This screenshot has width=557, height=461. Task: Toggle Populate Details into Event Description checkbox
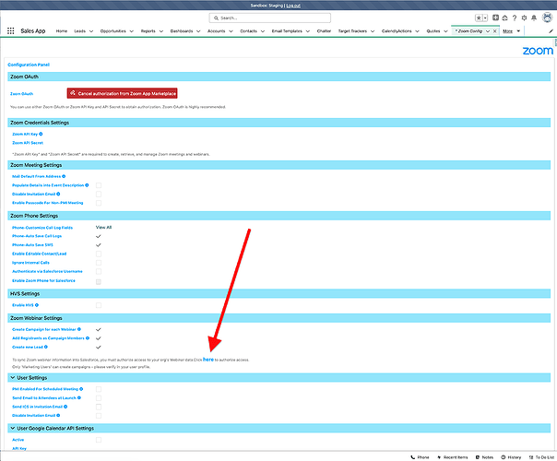(x=99, y=185)
